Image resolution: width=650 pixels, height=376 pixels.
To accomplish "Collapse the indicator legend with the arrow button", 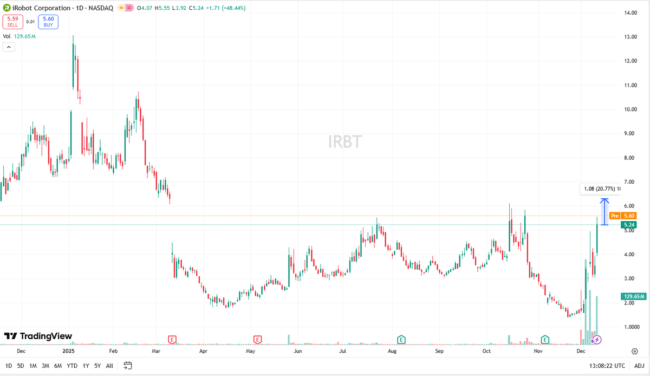I will pos(9,47).
